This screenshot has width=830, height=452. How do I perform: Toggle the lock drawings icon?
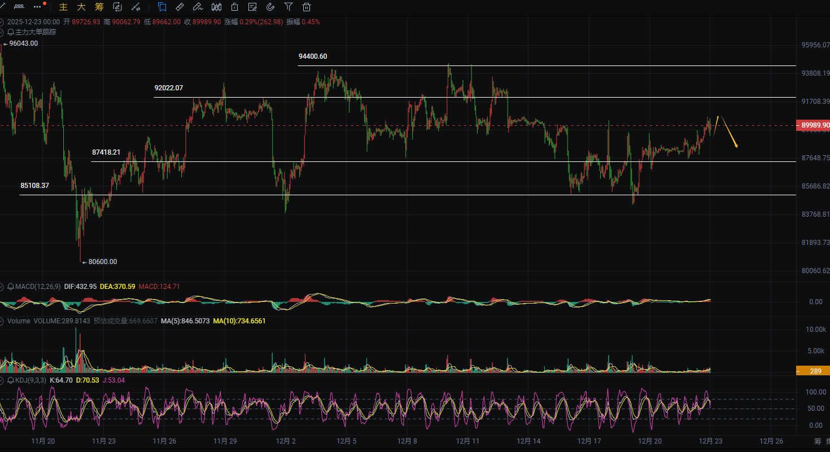point(234,7)
